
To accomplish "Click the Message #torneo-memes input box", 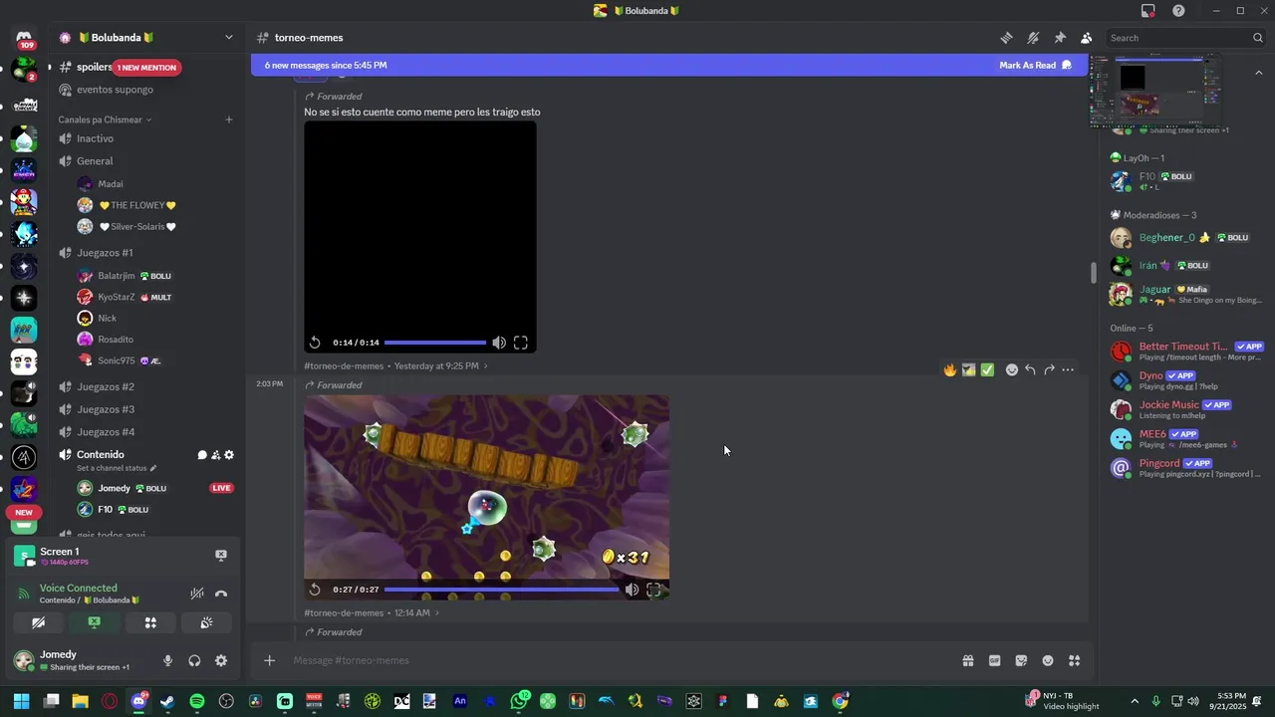I will pyautogui.click(x=618, y=660).
